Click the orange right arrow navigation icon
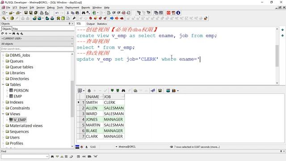The image size is (286, 161). (117, 18)
